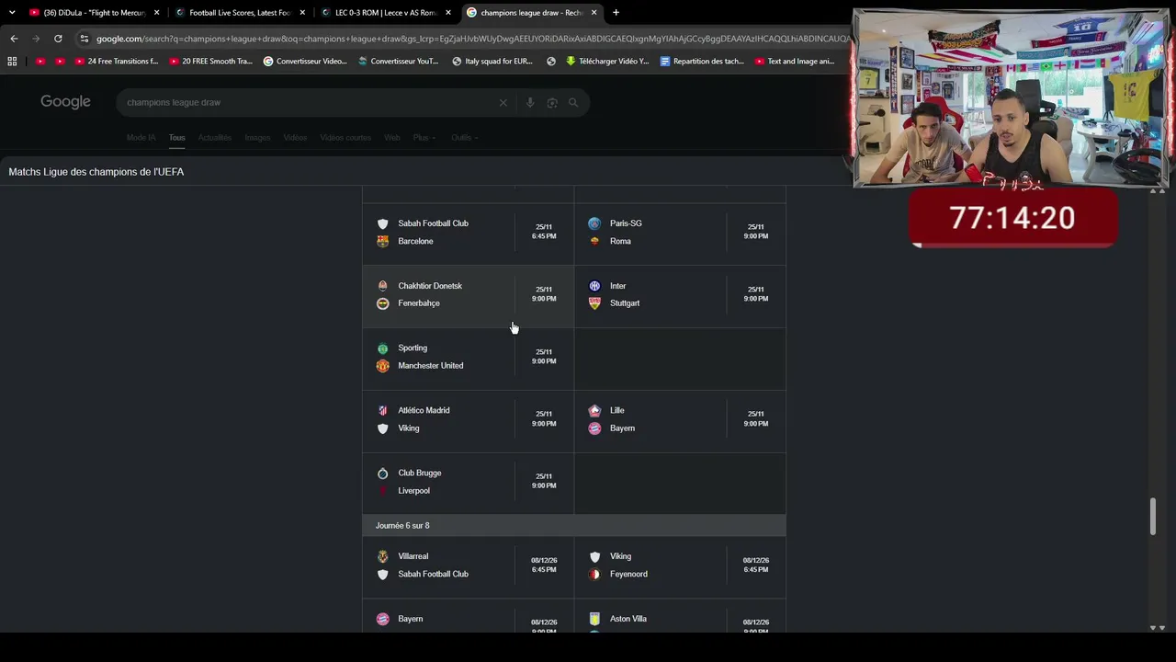Open the apps grid in bookmarks bar
The image size is (1176, 662).
pos(12,62)
